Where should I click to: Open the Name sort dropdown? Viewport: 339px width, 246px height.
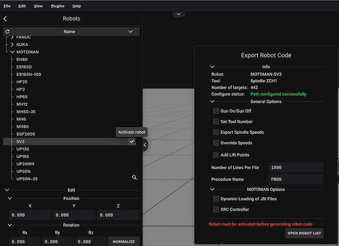tap(131, 31)
